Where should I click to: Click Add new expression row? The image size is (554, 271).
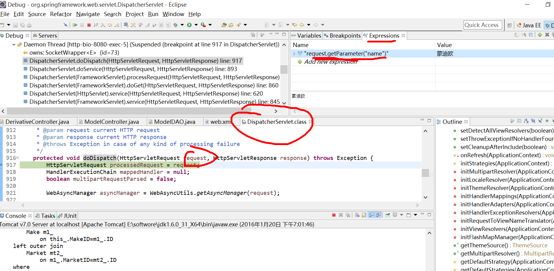330,62
